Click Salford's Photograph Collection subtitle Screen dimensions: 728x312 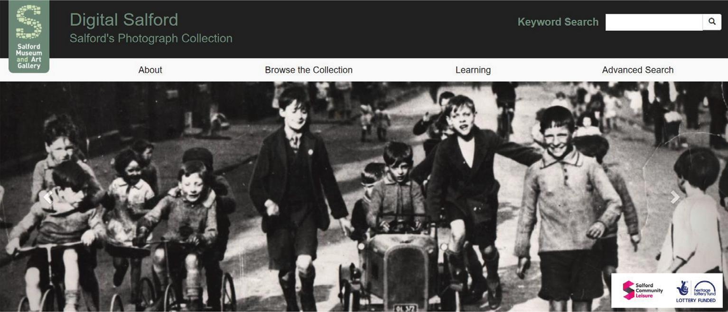click(x=151, y=38)
